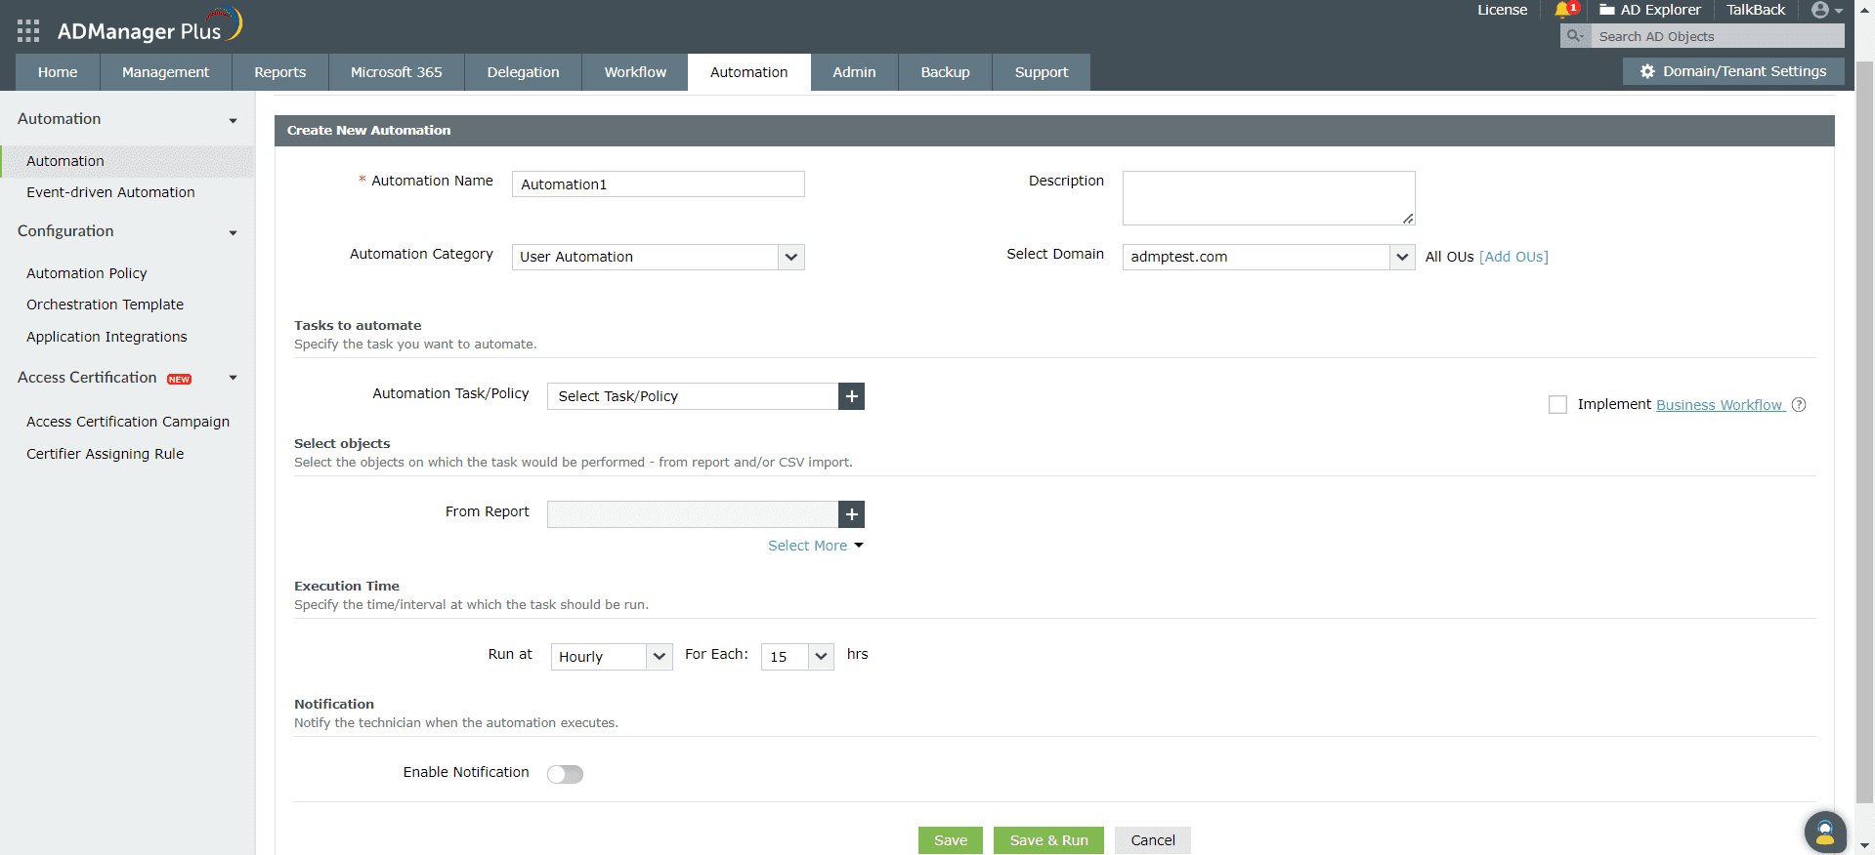Open Automation Policy in sidebar

coord(87,273)
